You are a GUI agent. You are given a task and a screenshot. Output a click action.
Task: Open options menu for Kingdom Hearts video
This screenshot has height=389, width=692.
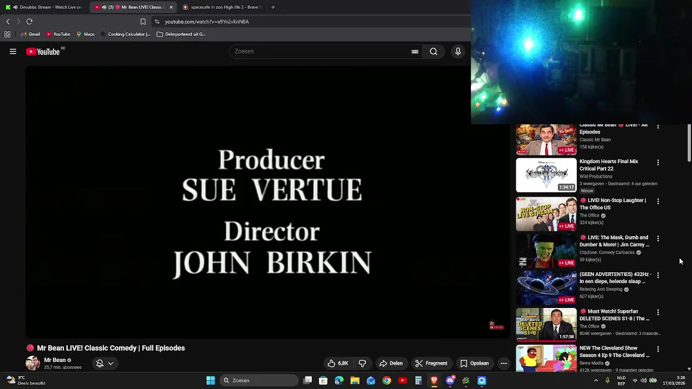pyautogui.click(x=658, y=162)
